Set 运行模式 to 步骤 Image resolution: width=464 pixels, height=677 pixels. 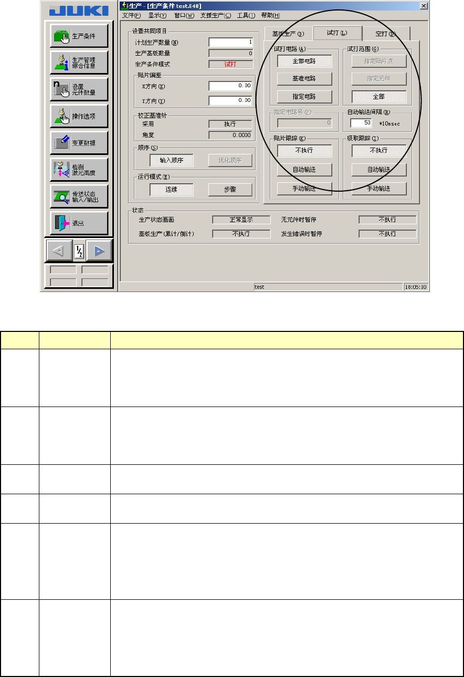(230, 190)
